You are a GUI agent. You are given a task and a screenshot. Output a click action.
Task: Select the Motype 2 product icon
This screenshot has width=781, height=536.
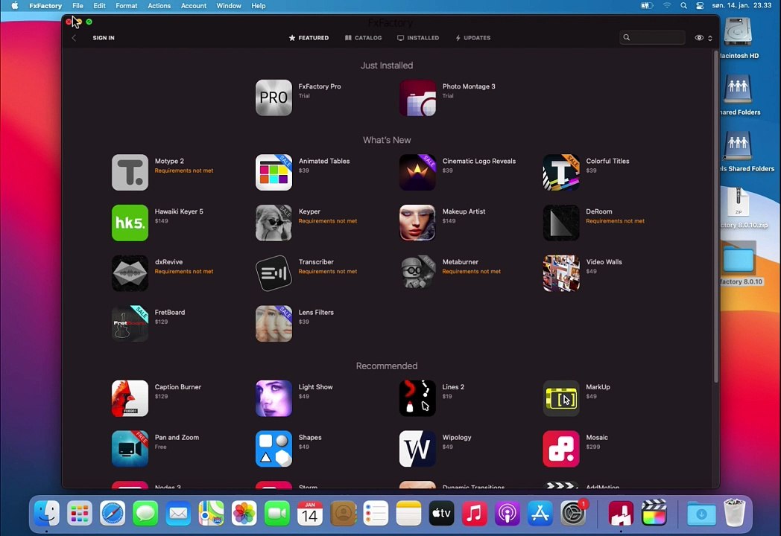(x=130, y=172)
